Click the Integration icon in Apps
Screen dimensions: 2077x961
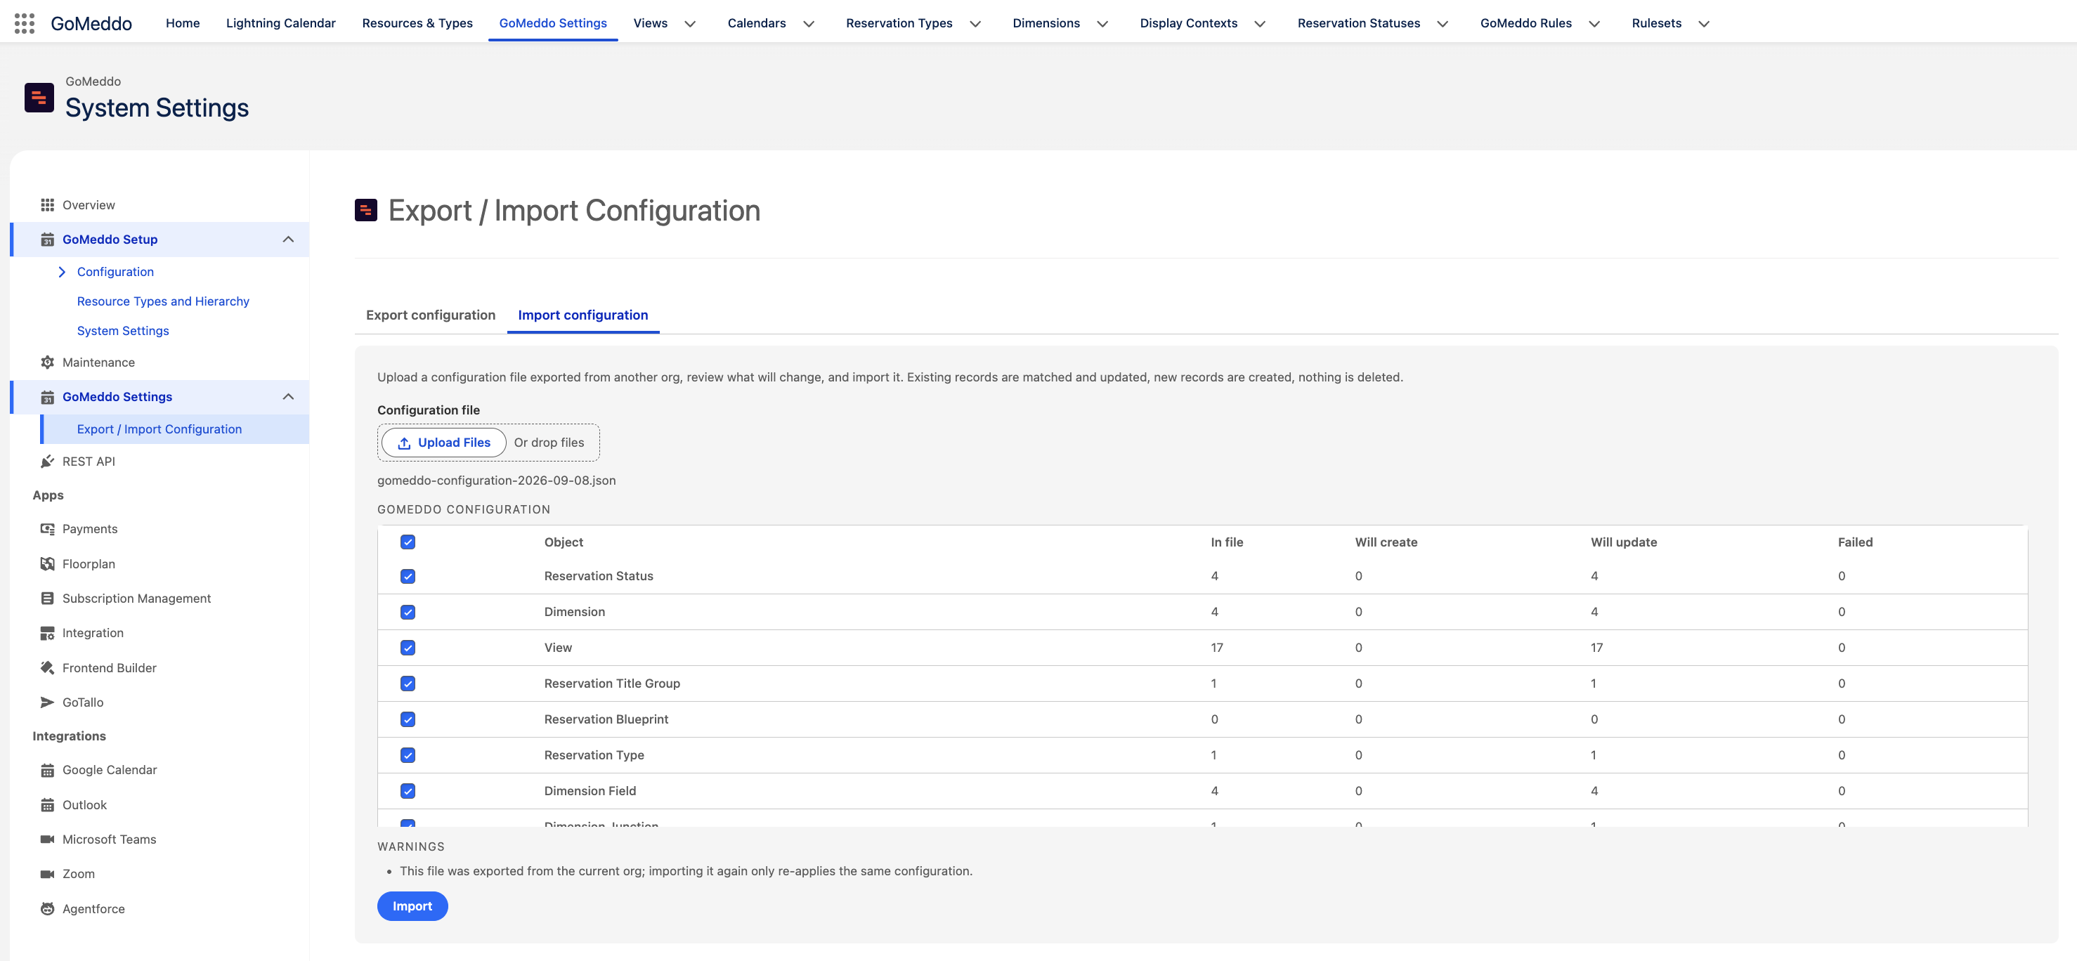(48, 633)
